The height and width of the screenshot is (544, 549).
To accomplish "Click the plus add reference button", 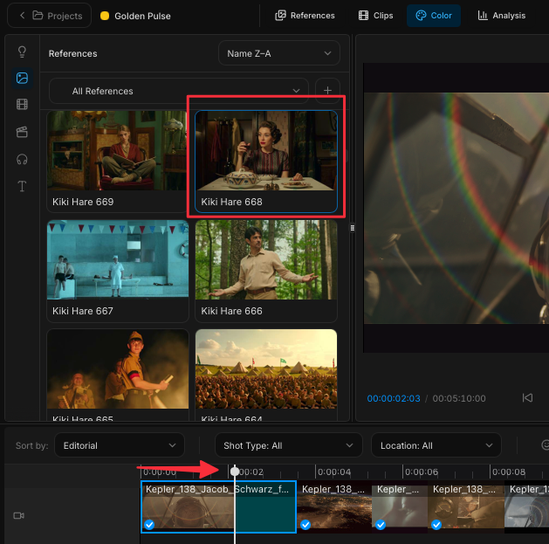I will [x=327, y=91].
